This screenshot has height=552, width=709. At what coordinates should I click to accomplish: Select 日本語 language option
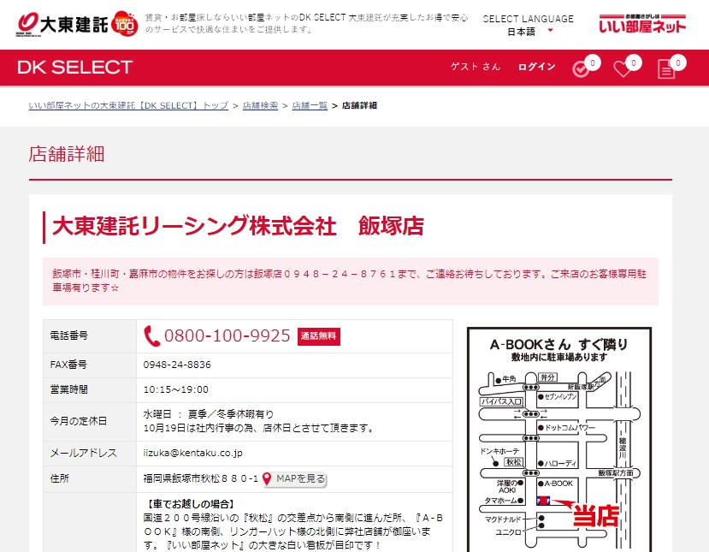point(522,32)
